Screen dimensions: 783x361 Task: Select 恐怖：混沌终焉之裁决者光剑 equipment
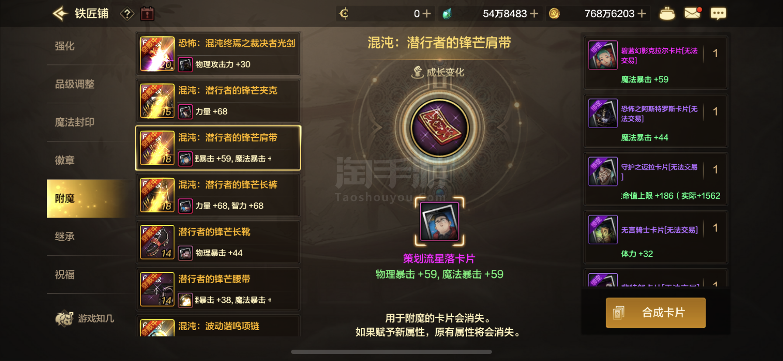[218, 54]
